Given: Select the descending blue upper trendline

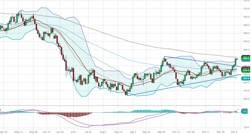Looking at the screenshot, I should point(196,61).
